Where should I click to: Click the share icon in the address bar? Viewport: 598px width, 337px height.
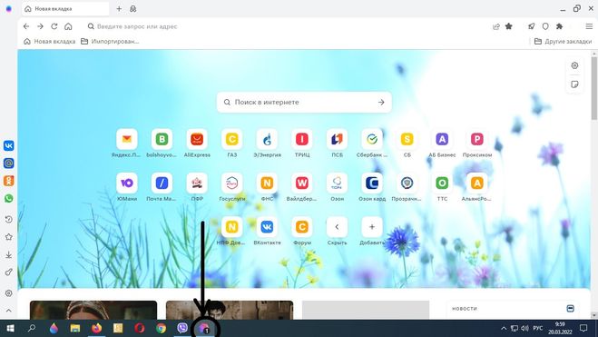(495, 26)
